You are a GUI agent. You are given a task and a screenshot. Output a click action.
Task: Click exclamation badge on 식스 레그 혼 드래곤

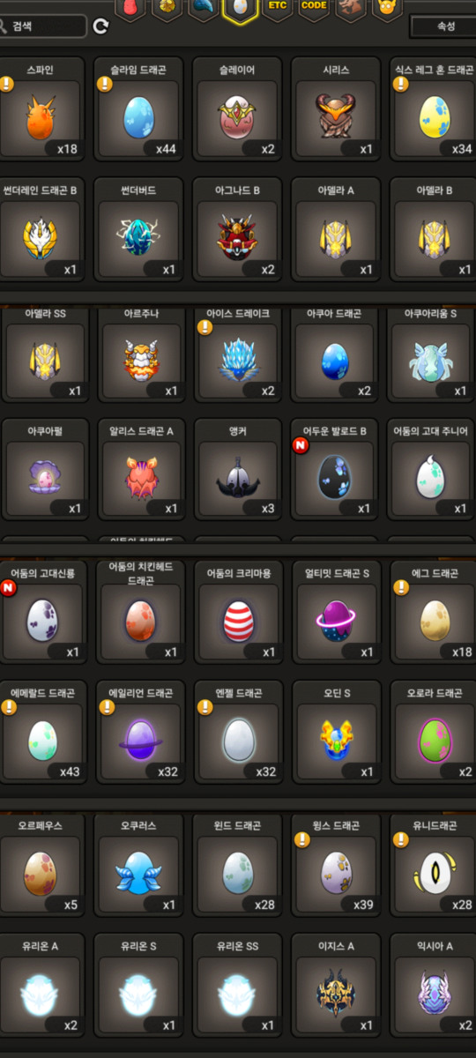coord(401,84)
